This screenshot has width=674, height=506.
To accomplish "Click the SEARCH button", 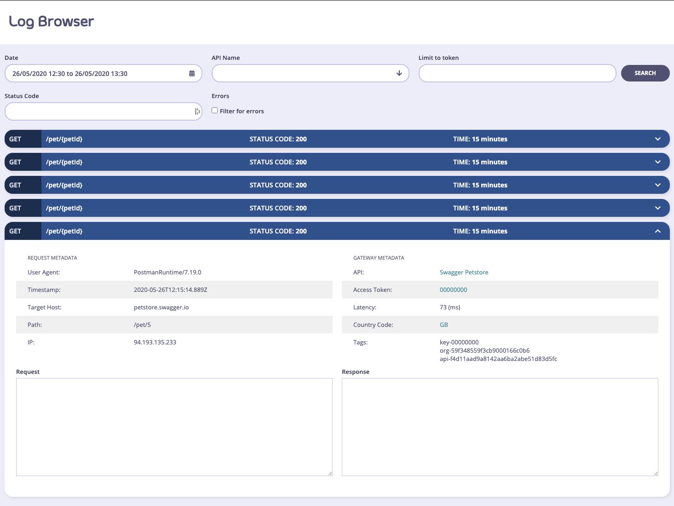I will coord(645,73).
